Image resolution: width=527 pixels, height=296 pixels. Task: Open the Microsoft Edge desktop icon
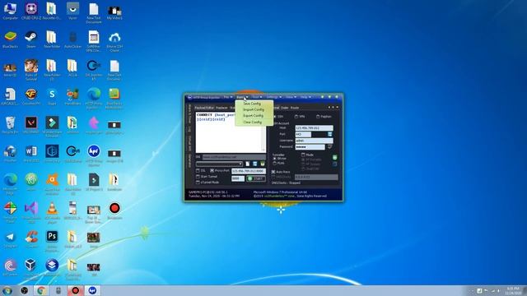(10, 183)
